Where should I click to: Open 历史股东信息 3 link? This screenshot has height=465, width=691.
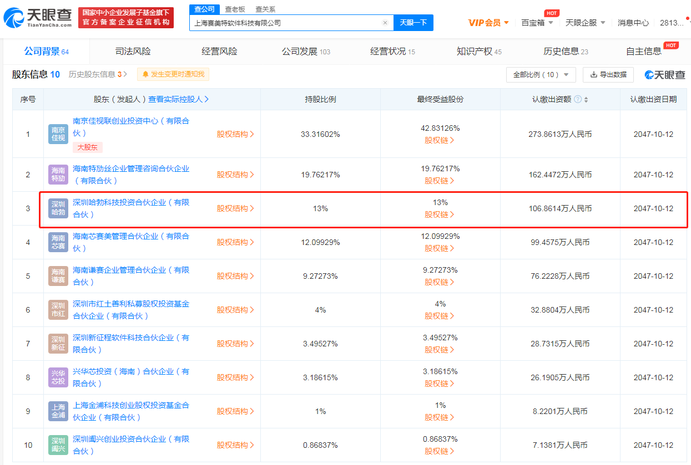pyautogui.click(x=98, y=74)
